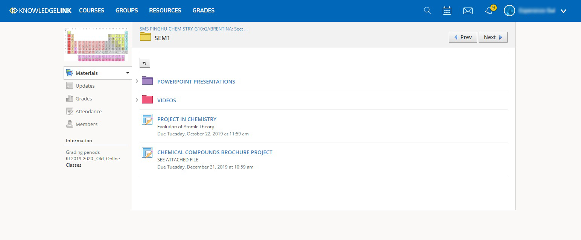Expand the PowerPoint Presentations folder chevron
The height and width of the screenshot is (240, 581).
tap(137, 81)
